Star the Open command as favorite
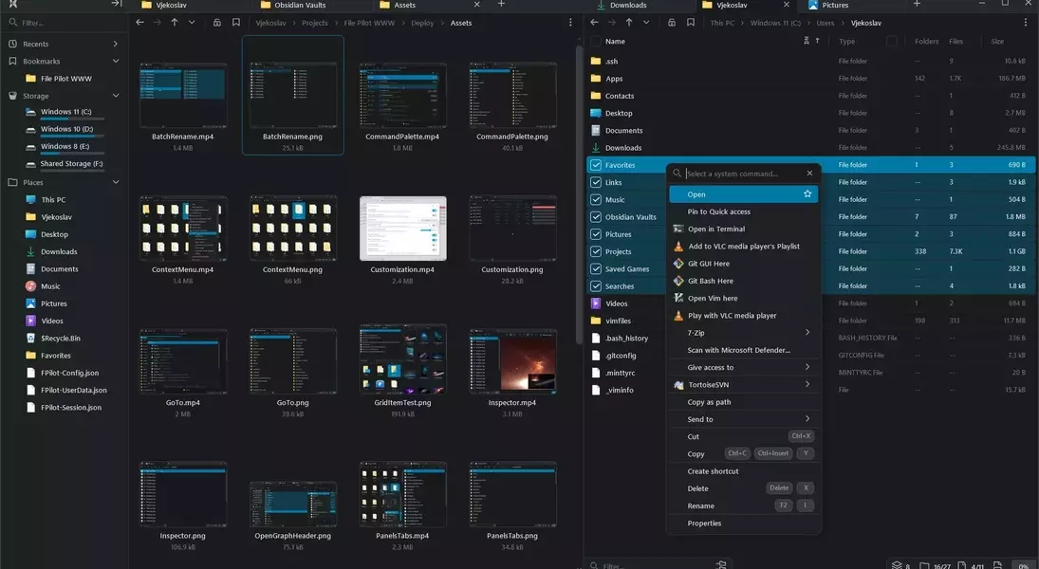Viewport: 1039px width, 569px height. (807, 194)
